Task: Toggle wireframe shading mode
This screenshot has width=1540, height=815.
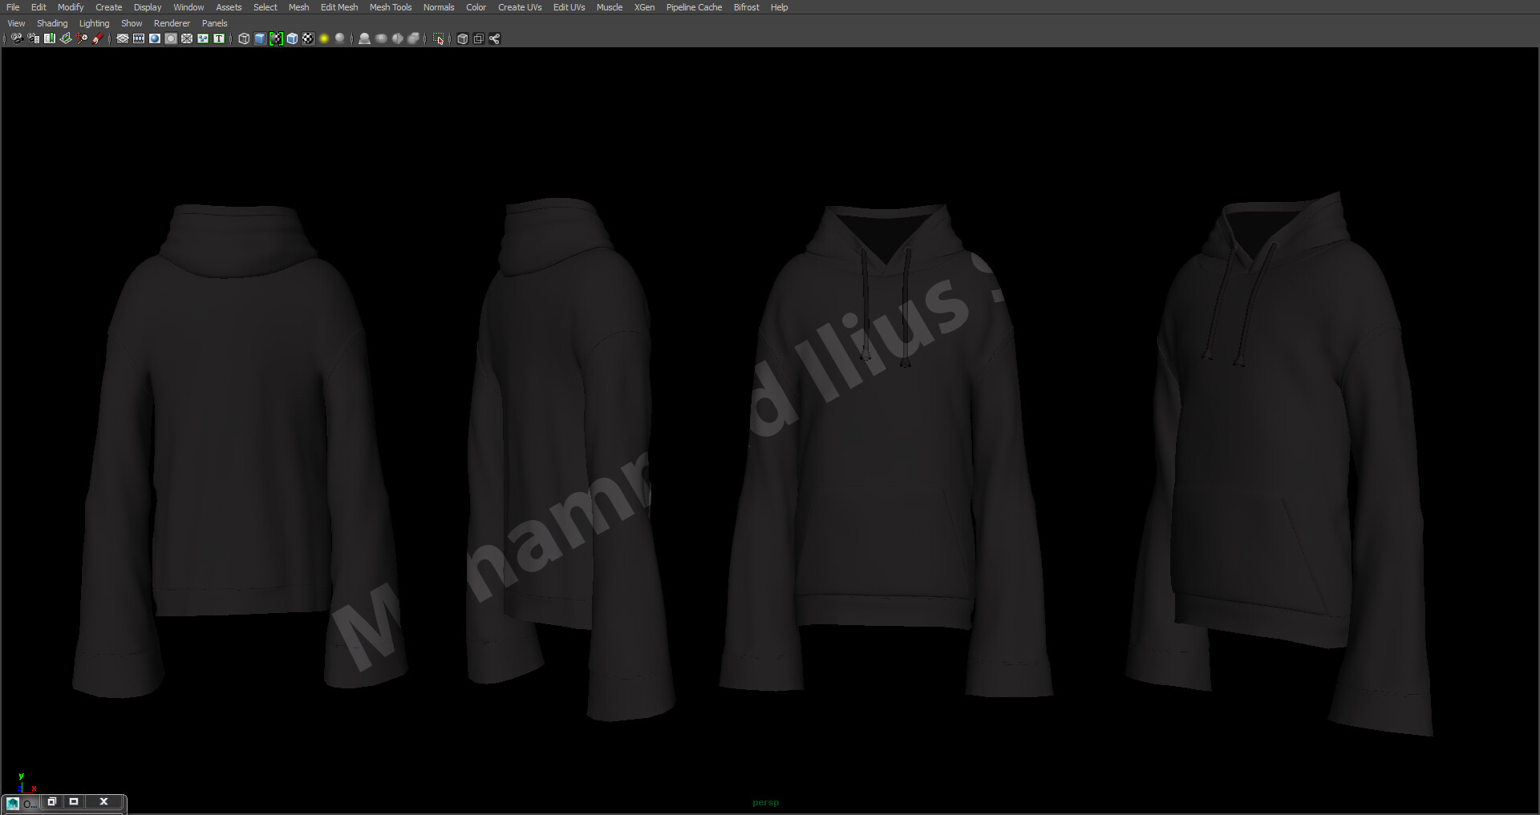Action: tap(245, 38)
